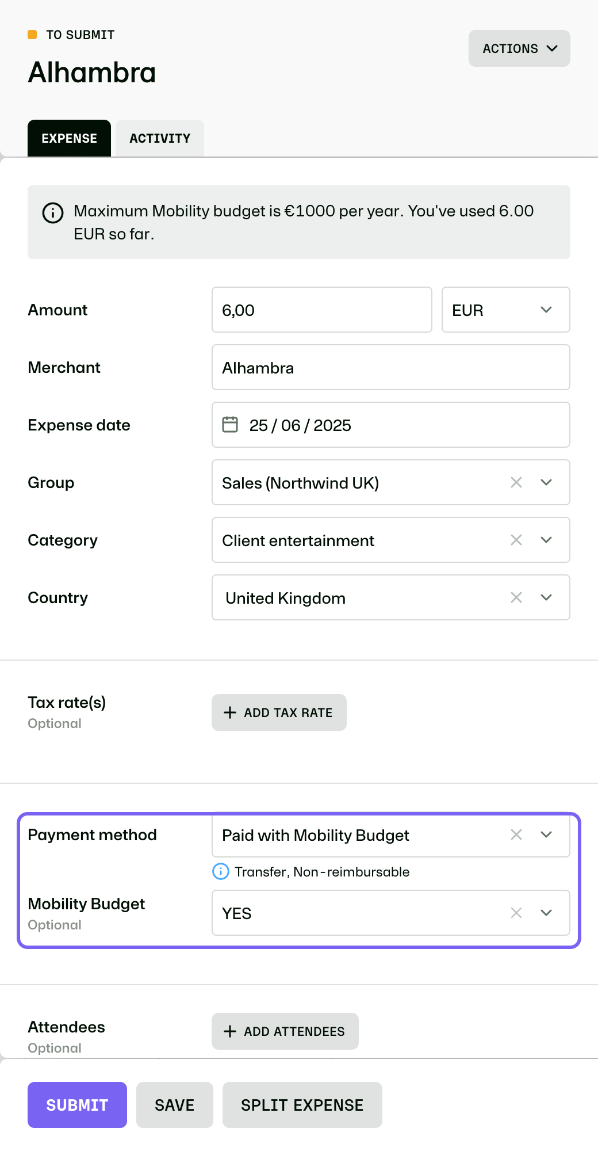Click the Add Tax Rate button
The width and height of the screenshot is (598, 1151).
point(279,712)
